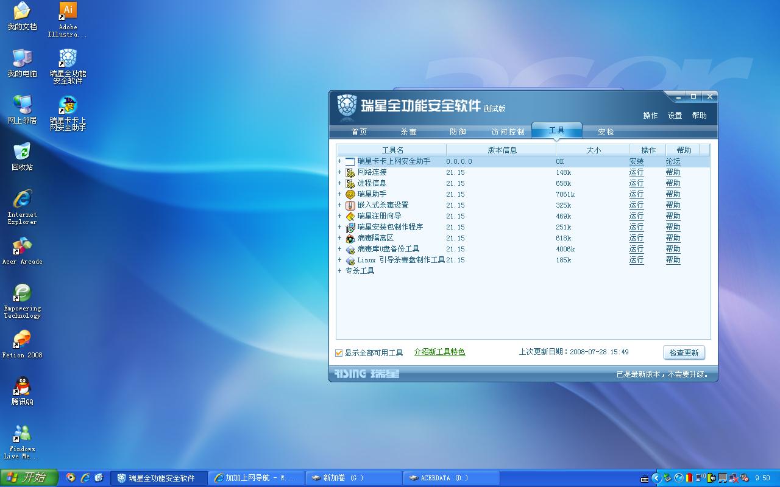Click the 网络连接 tool icon in the list

[350, 172]
